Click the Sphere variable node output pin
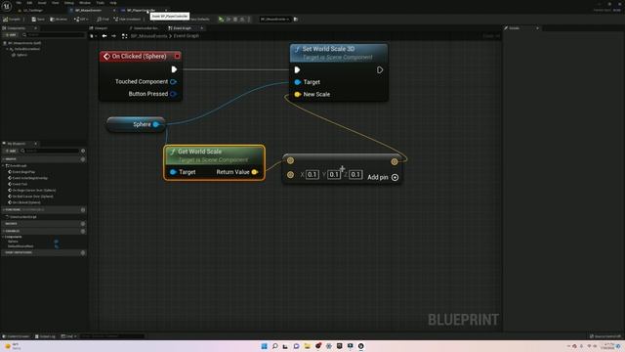 point(156,124)
